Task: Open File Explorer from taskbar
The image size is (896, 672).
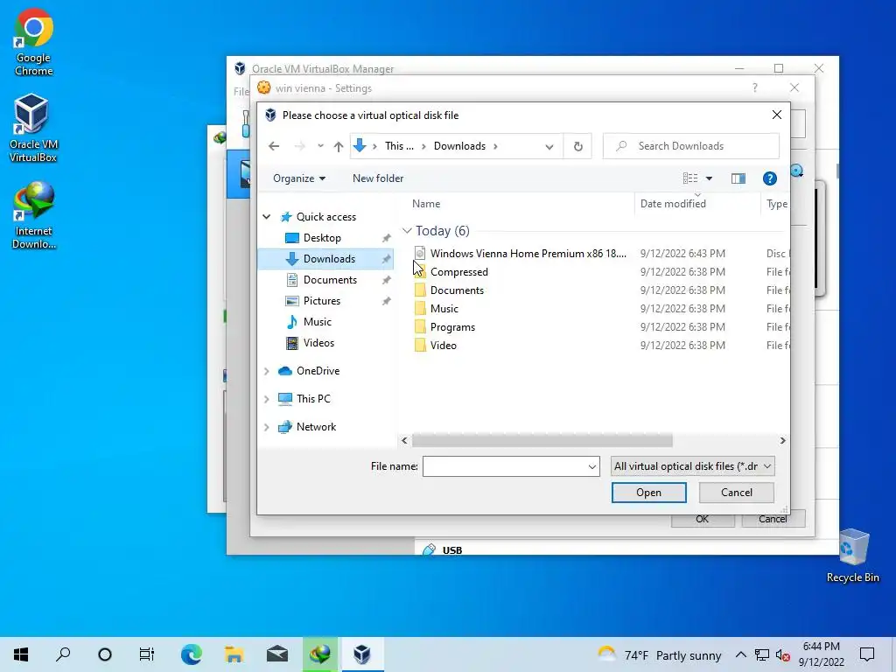Action: pos(234,654)
